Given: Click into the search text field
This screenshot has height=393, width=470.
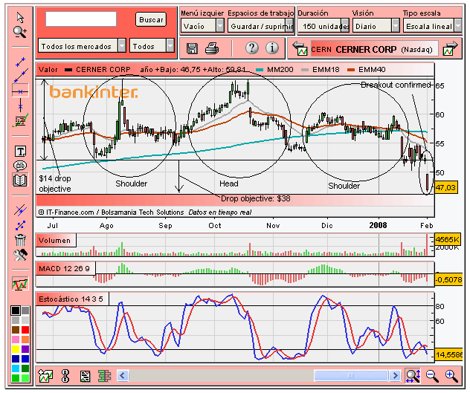Looking at the screenshot, I should click(81, 19).
